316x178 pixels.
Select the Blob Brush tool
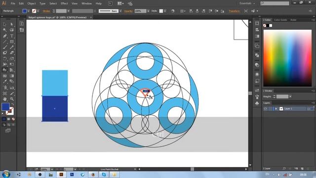5,53
